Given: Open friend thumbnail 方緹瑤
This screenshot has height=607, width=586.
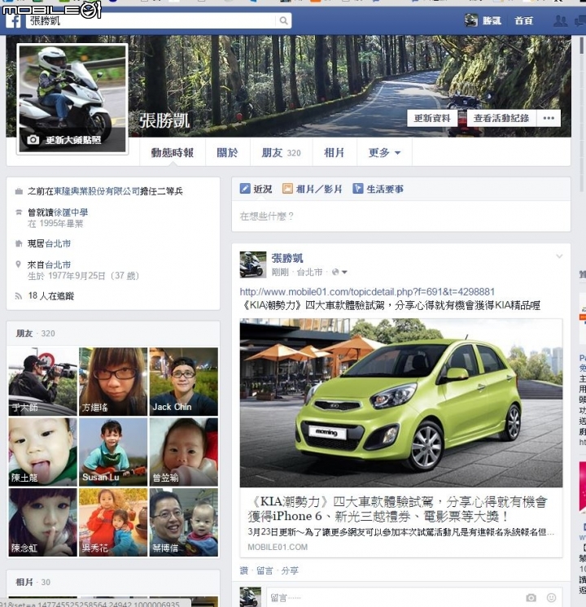Looking at the screenshot, I should (x=113, y=382).
